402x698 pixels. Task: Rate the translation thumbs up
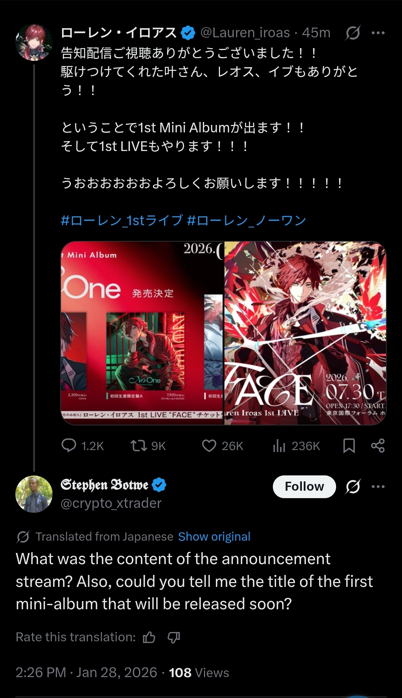(149, 637)
